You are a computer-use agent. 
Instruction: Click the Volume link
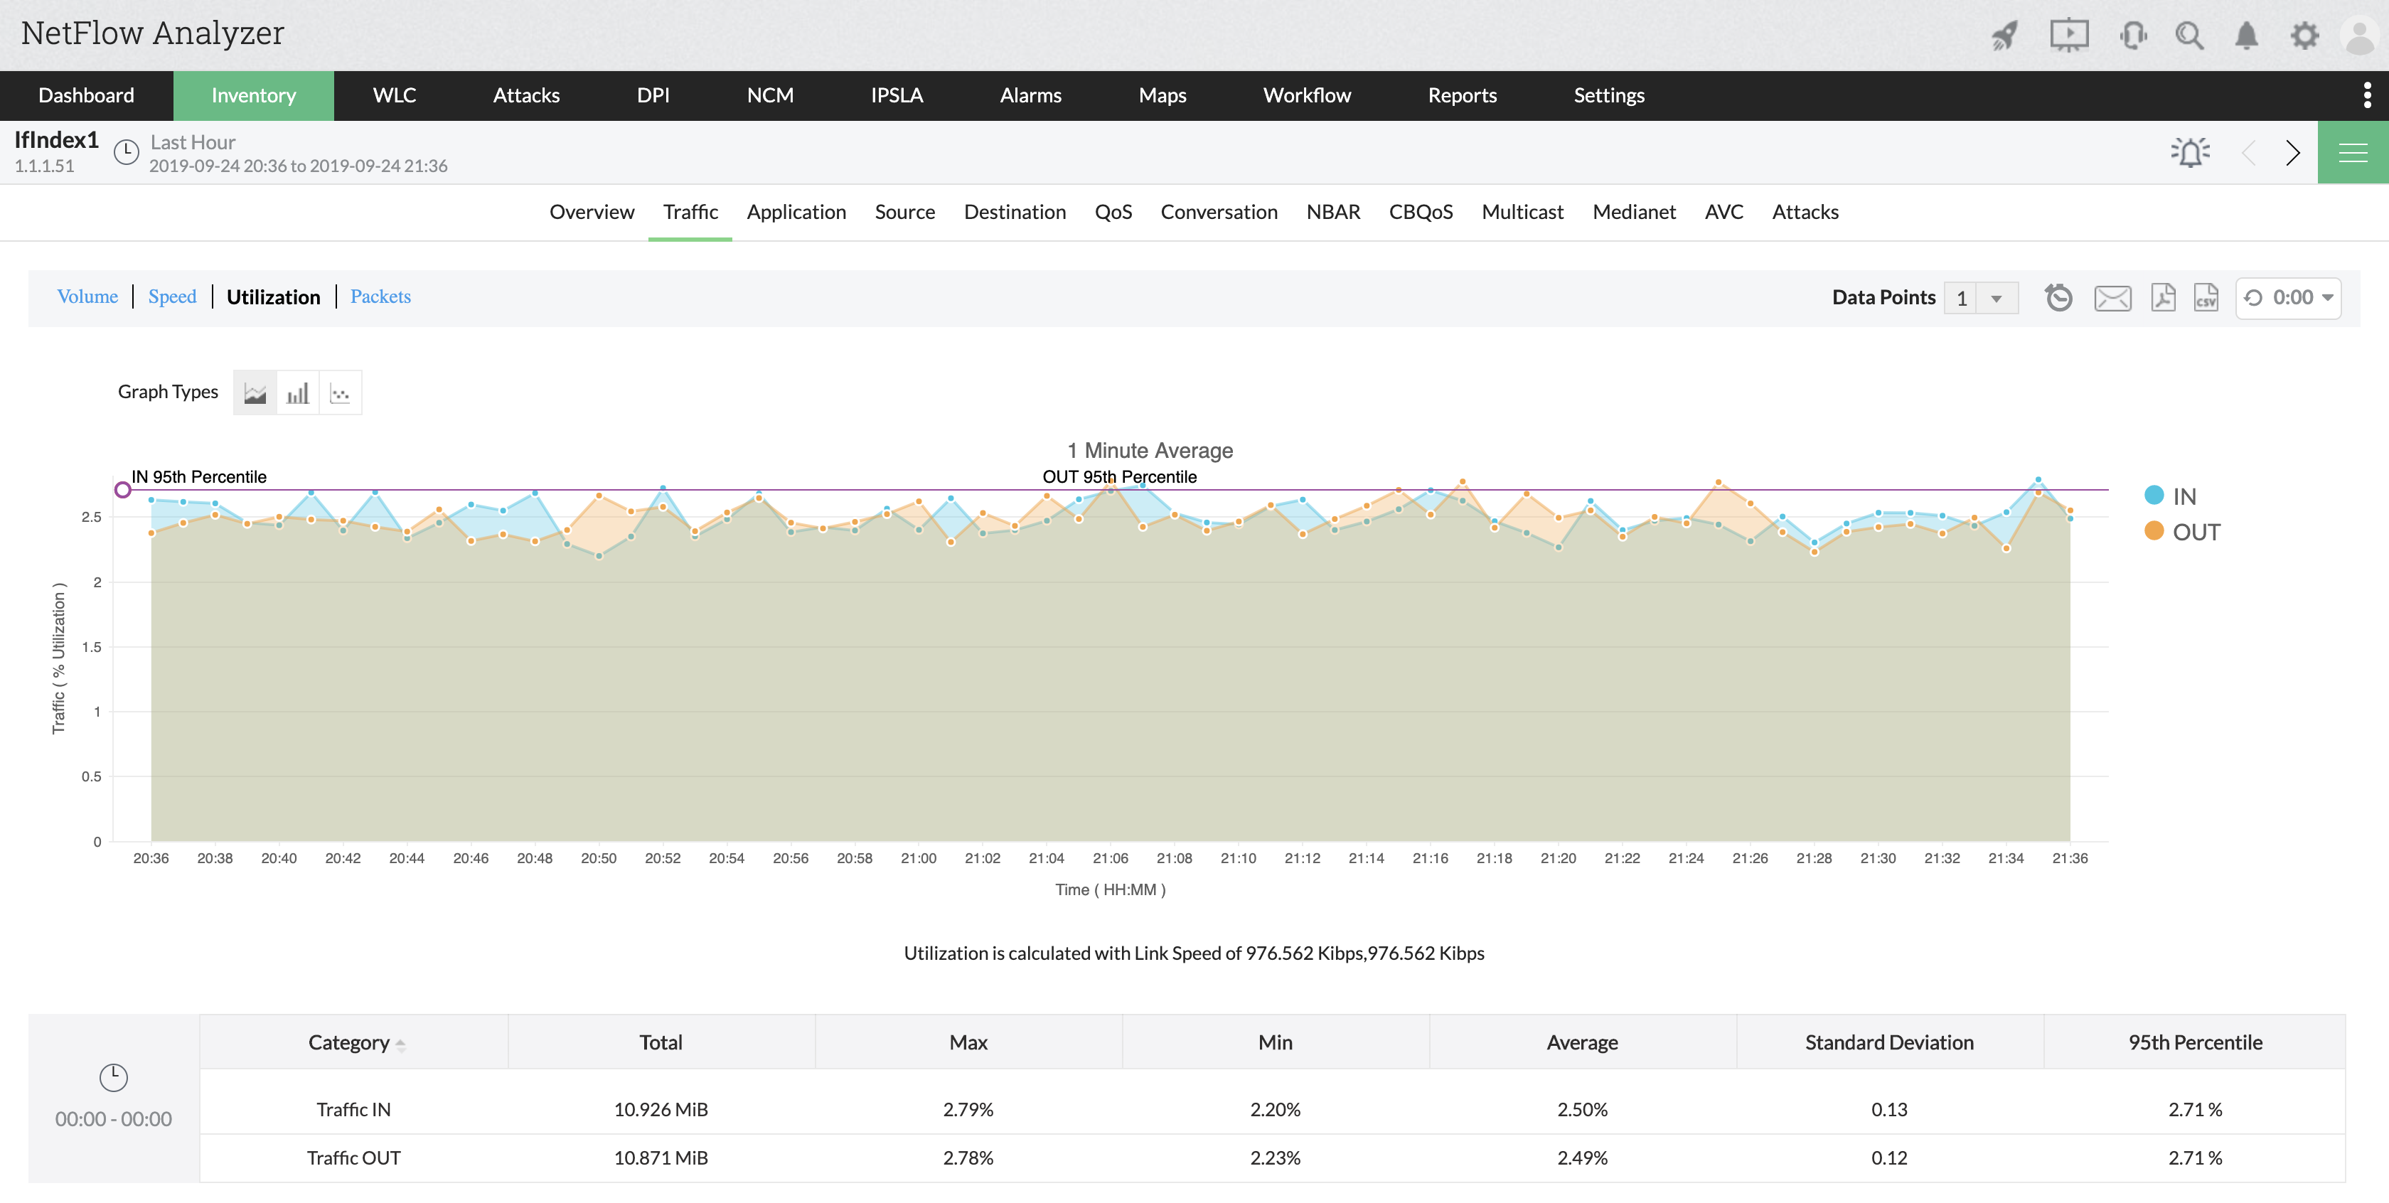pyautogui.click(x=87, y=296)
